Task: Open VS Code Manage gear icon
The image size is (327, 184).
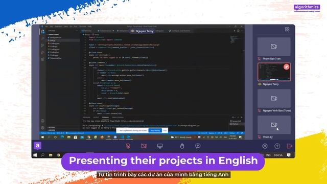Action: 42,127
